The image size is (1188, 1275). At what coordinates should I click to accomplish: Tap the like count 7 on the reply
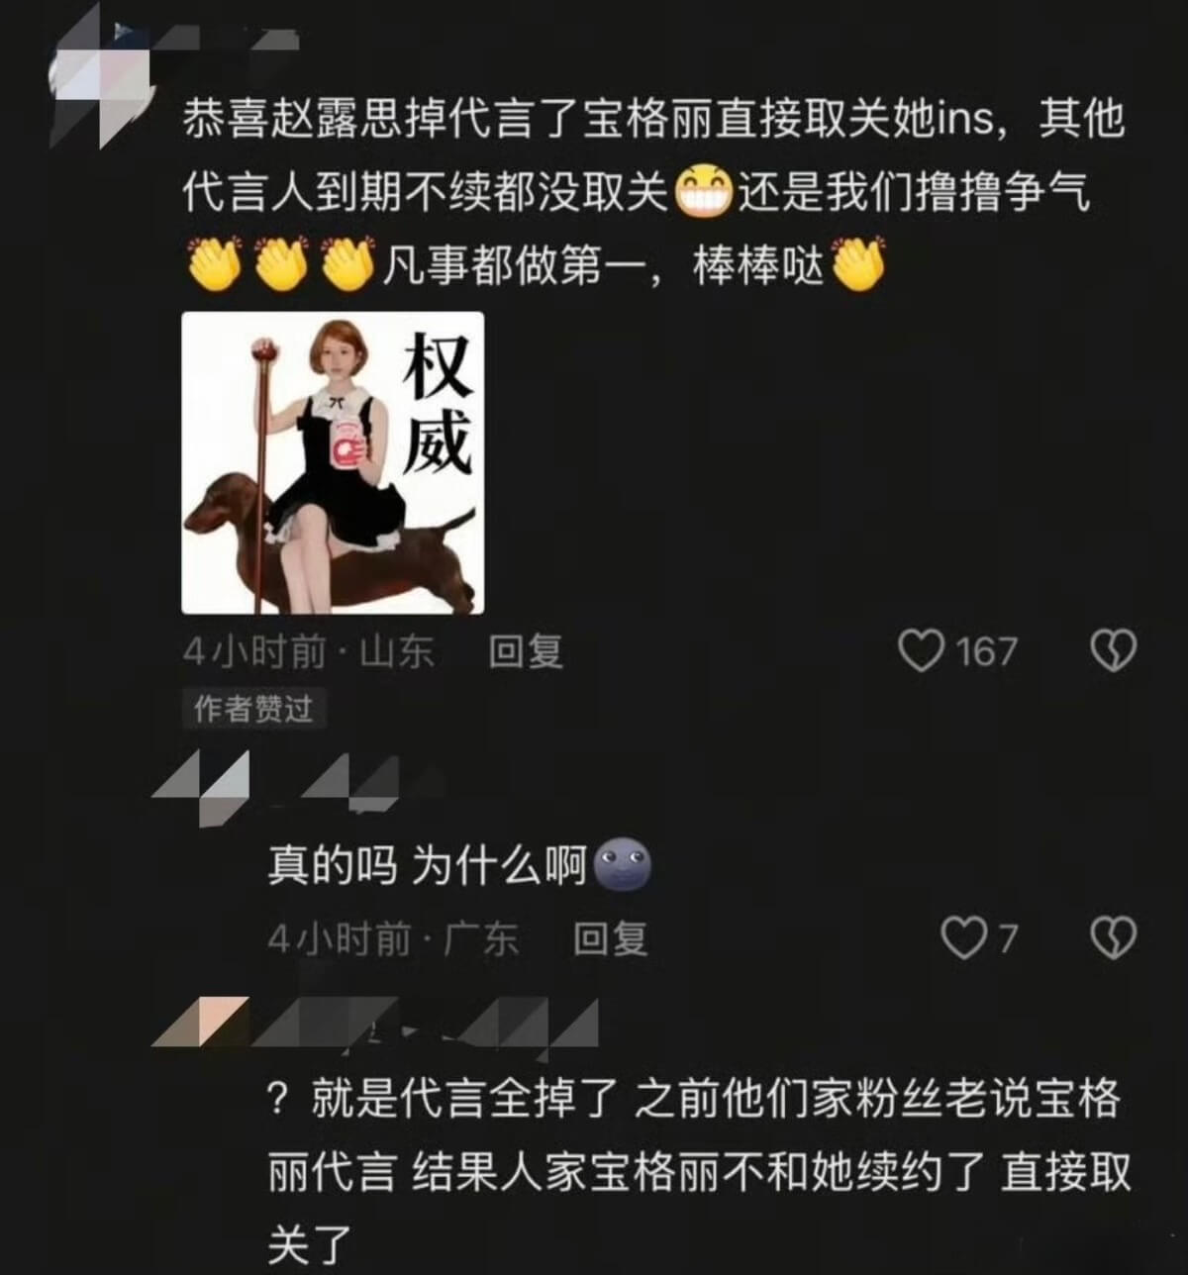pos(1007,937)
